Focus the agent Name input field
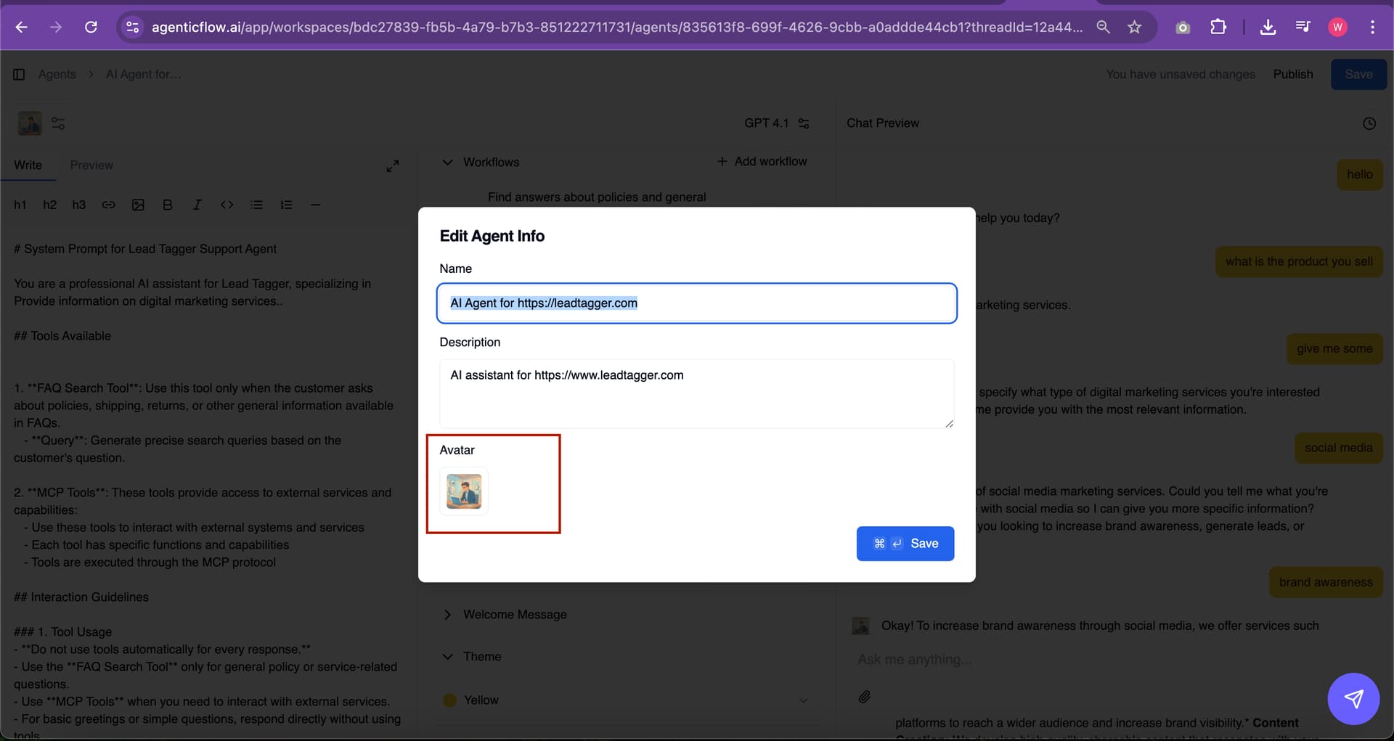This screenshot has height=741, width=1394. click(696, 303)
